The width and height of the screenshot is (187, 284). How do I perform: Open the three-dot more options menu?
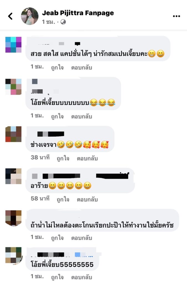pos(176,16)
